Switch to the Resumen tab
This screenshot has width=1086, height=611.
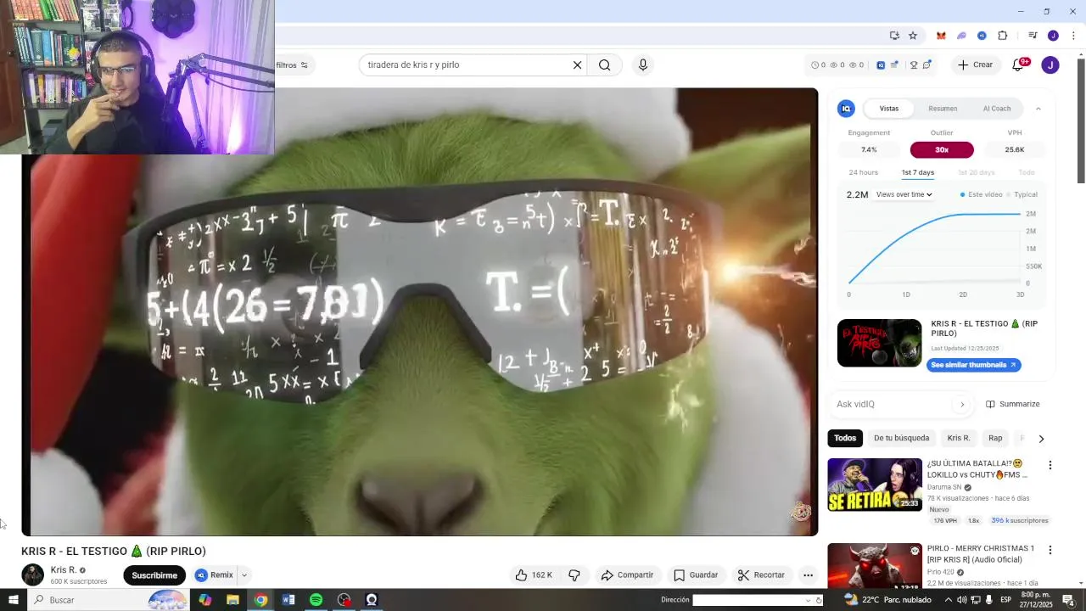pos(943,109)
